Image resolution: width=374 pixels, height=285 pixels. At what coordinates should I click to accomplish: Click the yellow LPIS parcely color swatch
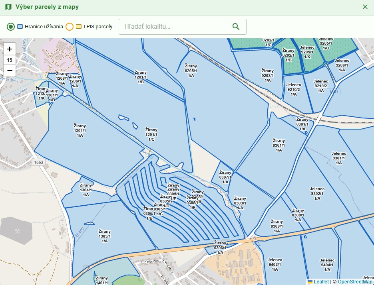[79, 27]
